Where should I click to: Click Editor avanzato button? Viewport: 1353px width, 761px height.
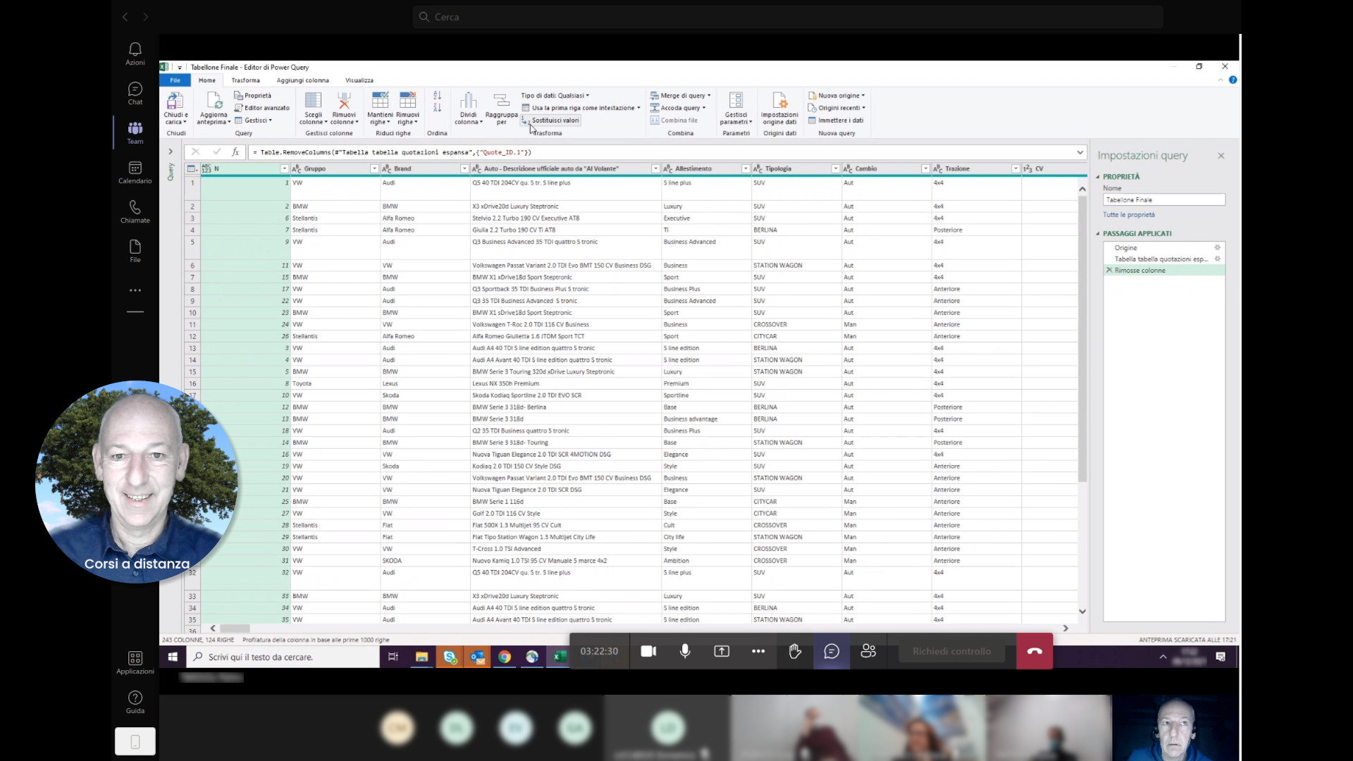point(262,108)
